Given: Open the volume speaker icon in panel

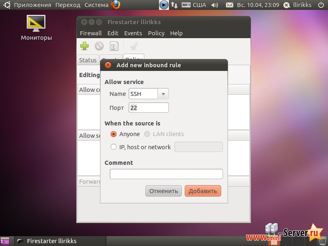Looking at the screenshot, I should coord(214,5).
